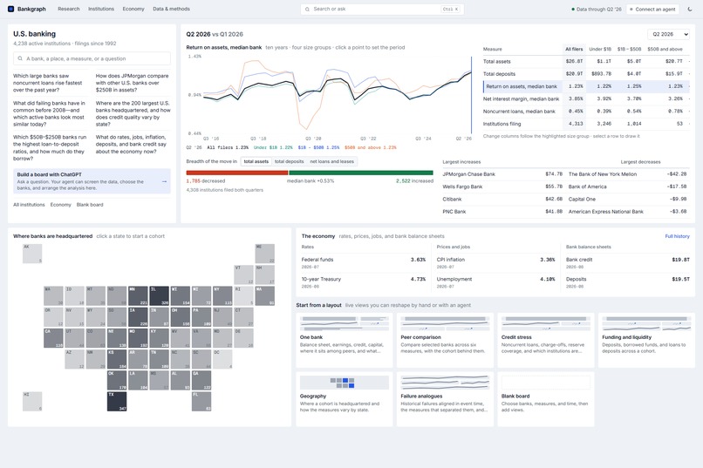703x468 pixels.
Task: Select the Under $1B size group
Action: pyautogui.click(x=600, y=50)
